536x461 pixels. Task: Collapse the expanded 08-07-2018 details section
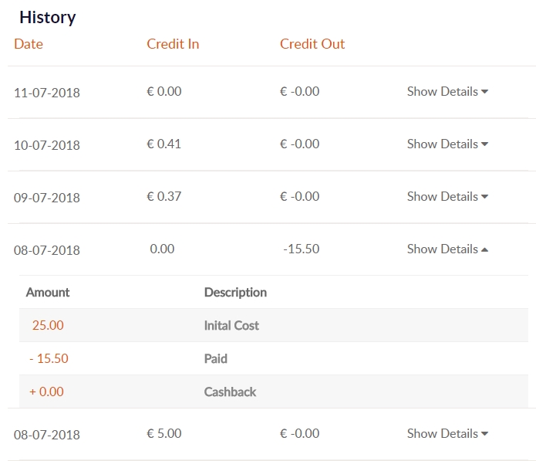[447, 249]
